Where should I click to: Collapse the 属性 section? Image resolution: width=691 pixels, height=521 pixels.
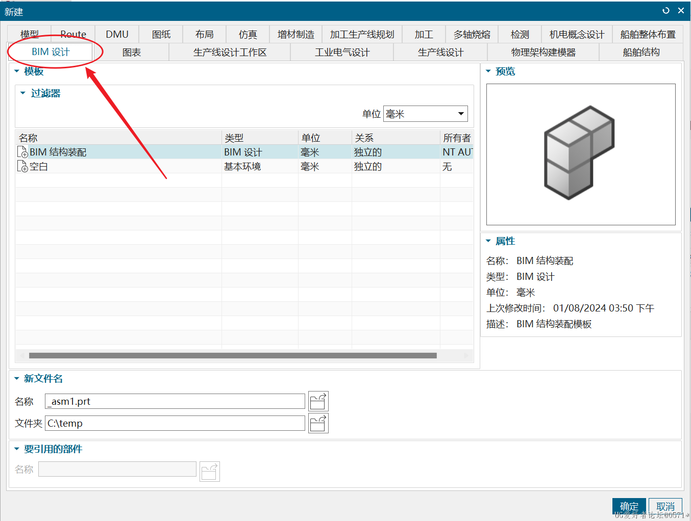coord(488,241)
